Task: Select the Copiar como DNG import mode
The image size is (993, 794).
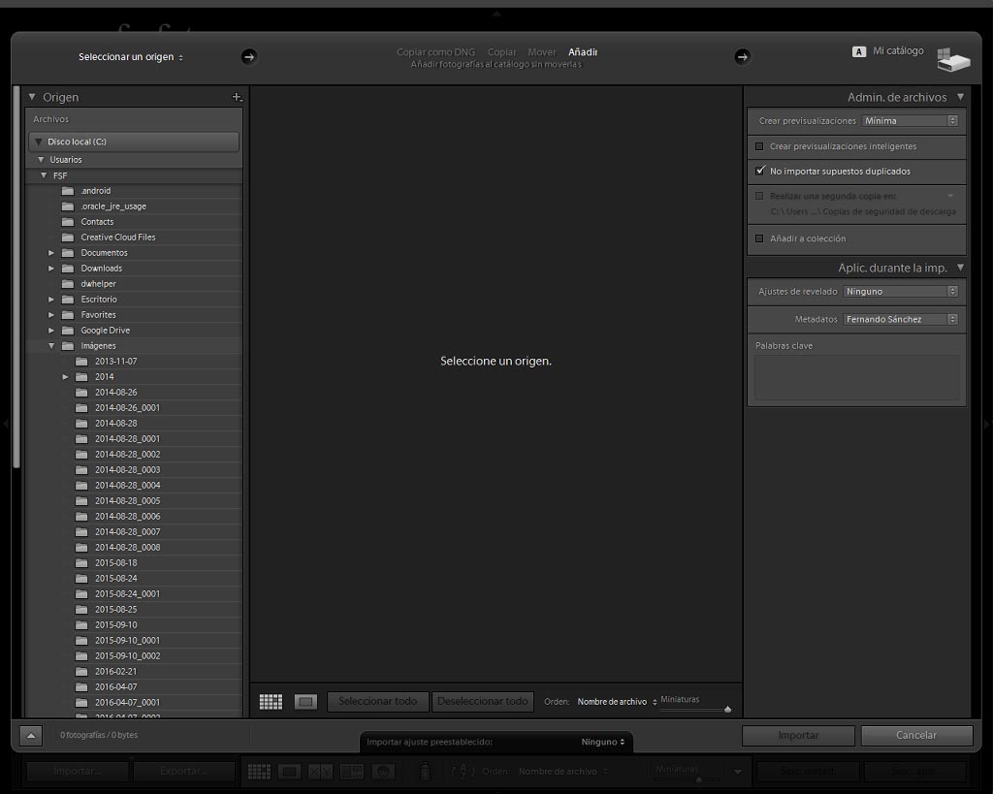Action: click(435, 52)
